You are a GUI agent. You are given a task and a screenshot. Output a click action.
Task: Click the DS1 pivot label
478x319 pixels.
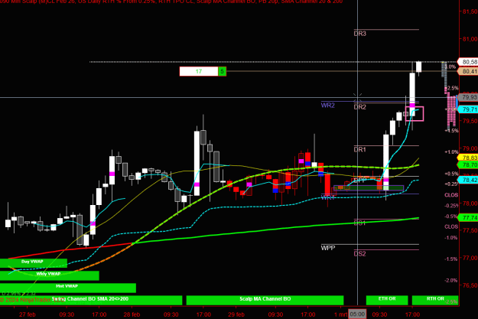pyautogui.click(x=359, y=223)
